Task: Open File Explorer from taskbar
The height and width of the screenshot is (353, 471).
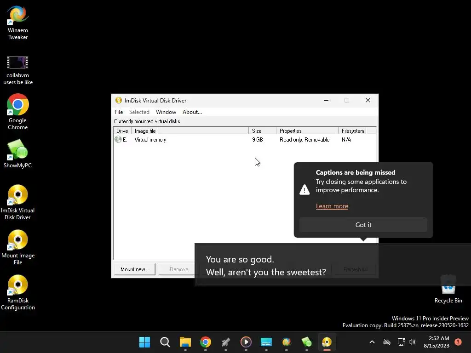Action: [x=185, y=342]
